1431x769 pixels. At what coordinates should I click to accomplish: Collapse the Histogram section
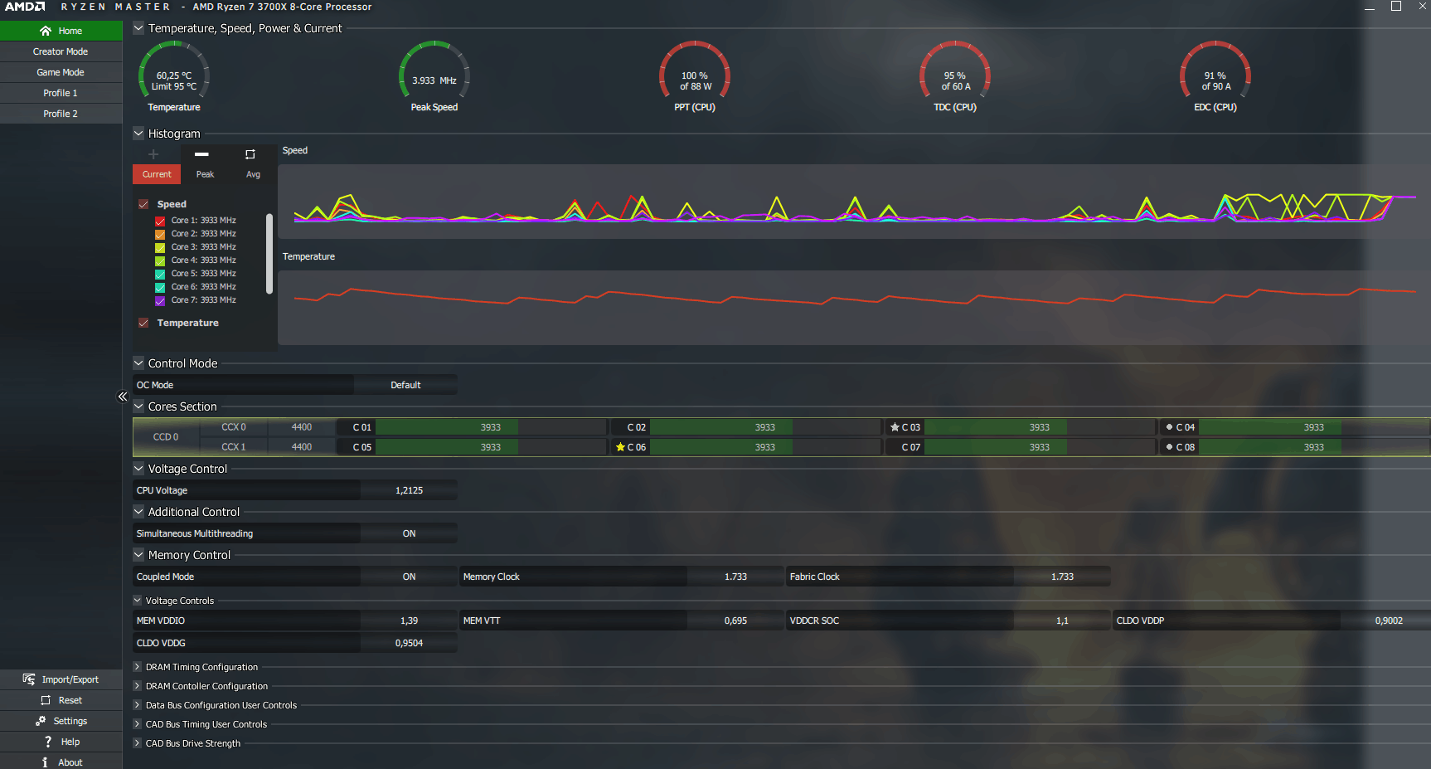[138, 133]
